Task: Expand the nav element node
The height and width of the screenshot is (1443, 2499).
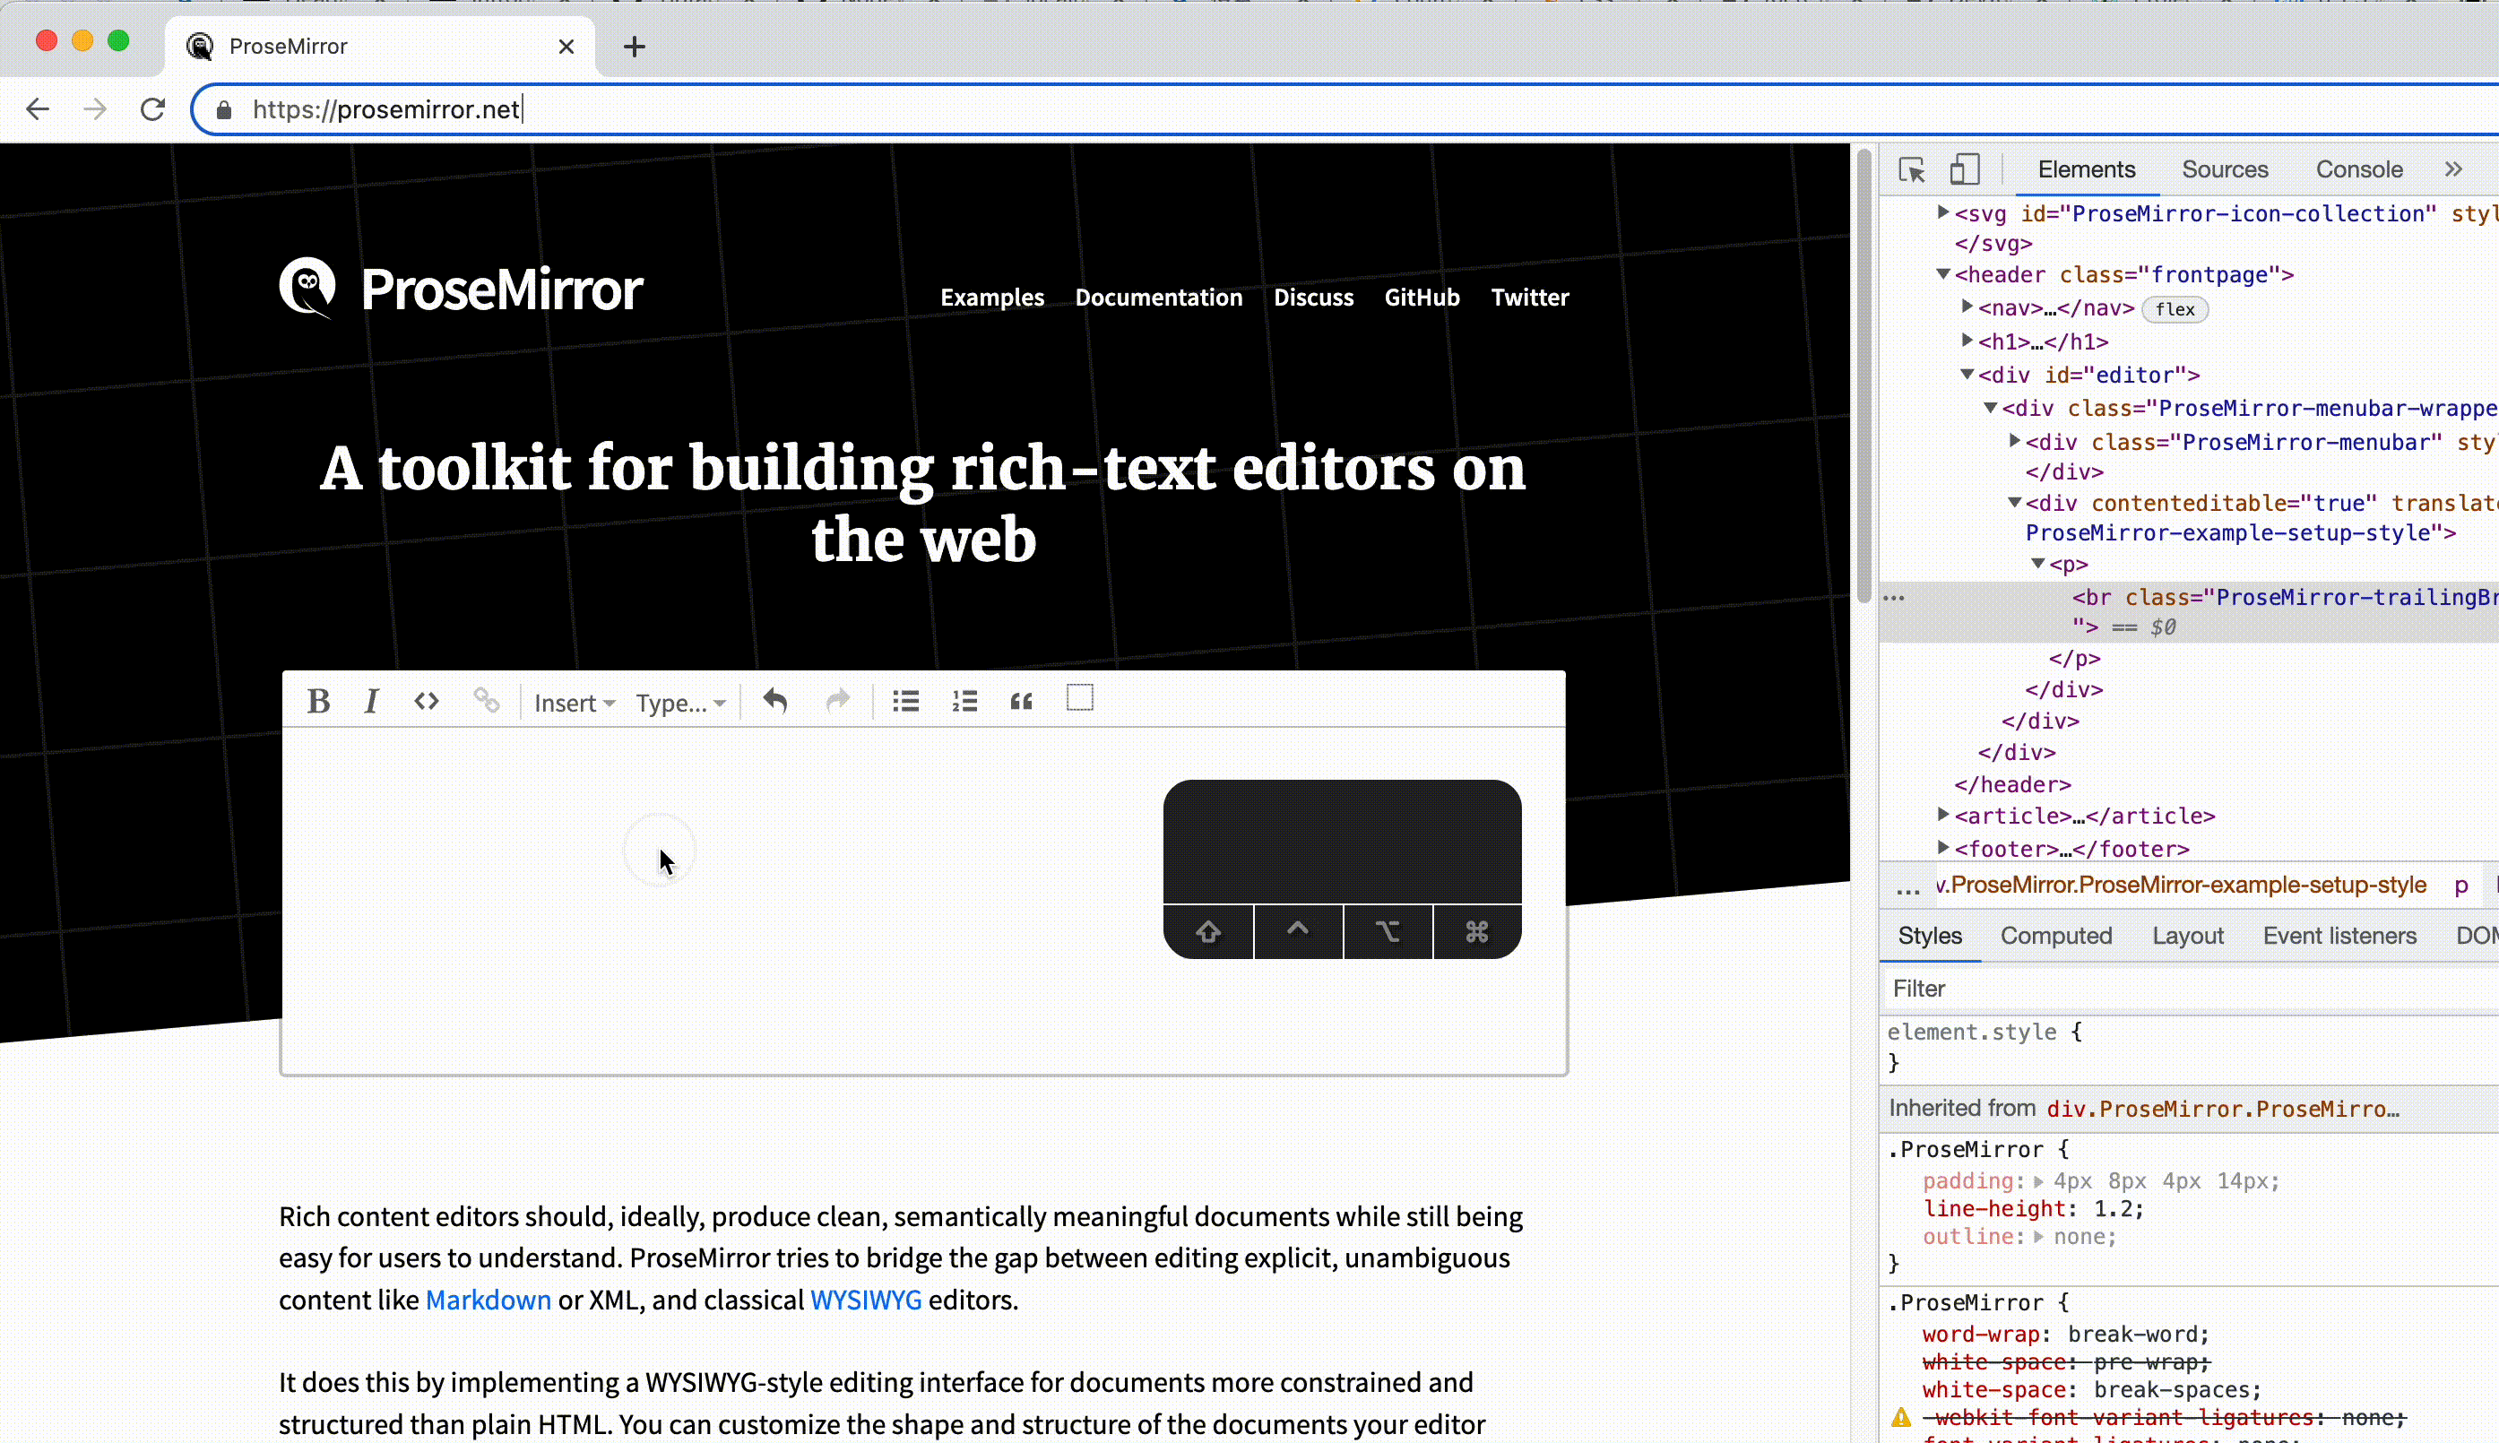Action: coord(1967,307)
